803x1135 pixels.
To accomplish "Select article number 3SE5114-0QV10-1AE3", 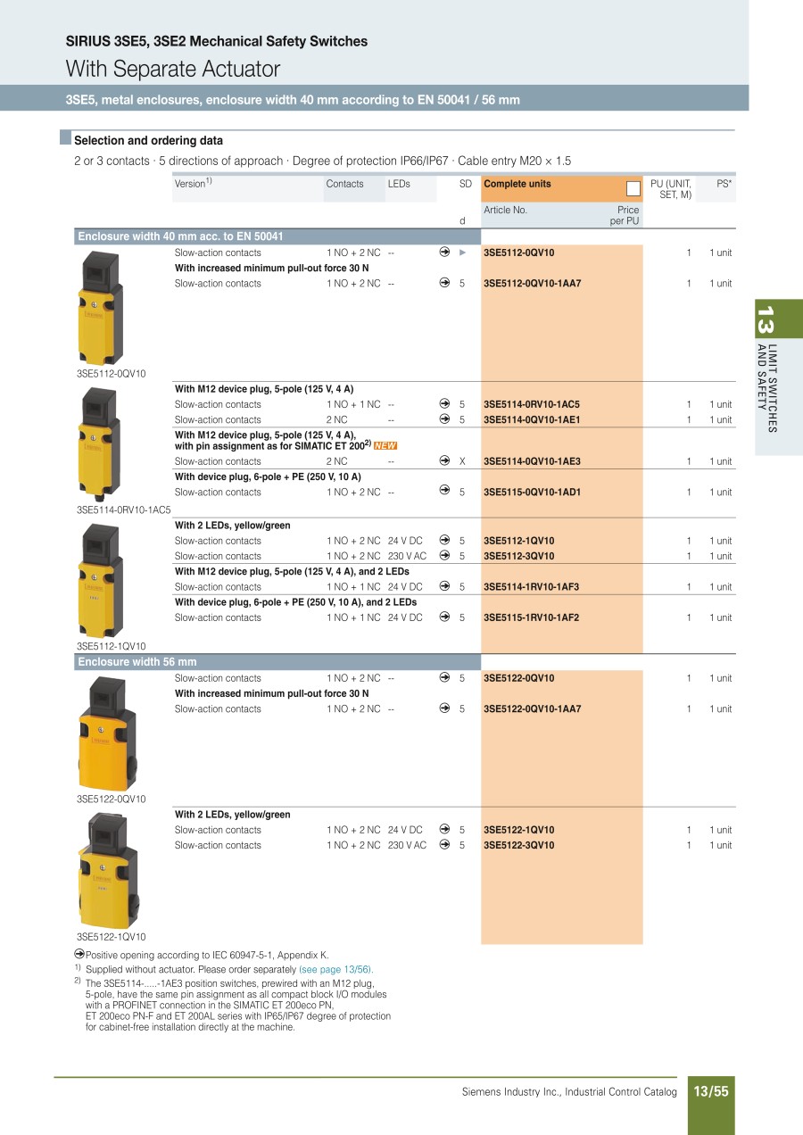I will [532, 461].
